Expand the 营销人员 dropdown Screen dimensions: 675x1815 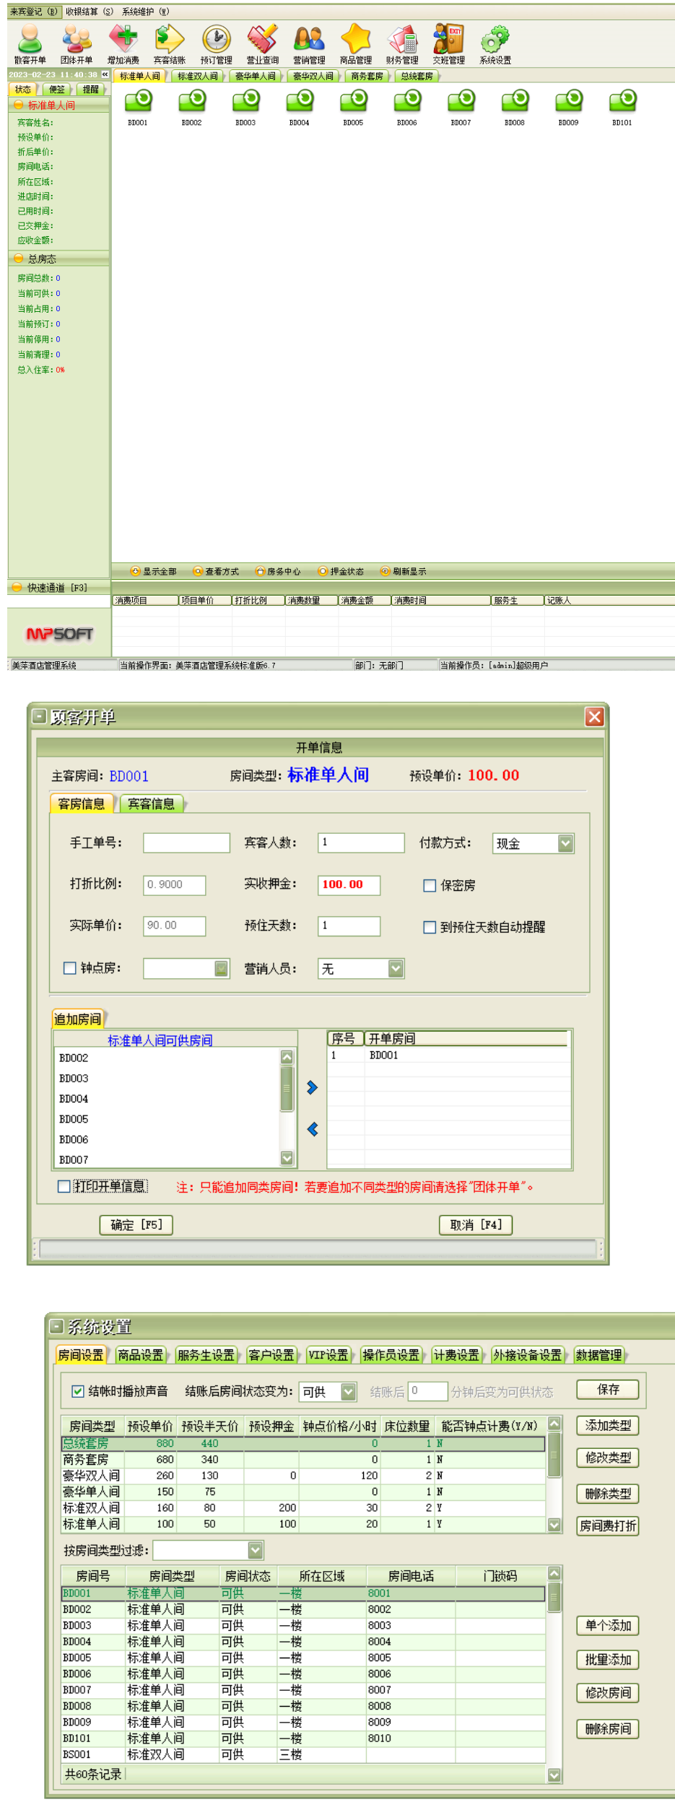[396, 969]
